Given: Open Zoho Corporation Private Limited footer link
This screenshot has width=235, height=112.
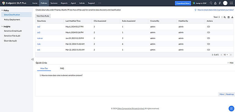Looking at the screenshot, I should [131, 109].
